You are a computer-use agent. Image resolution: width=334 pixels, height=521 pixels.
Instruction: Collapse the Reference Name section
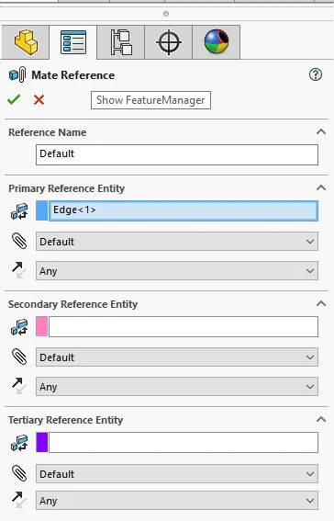tap(321, 132)
